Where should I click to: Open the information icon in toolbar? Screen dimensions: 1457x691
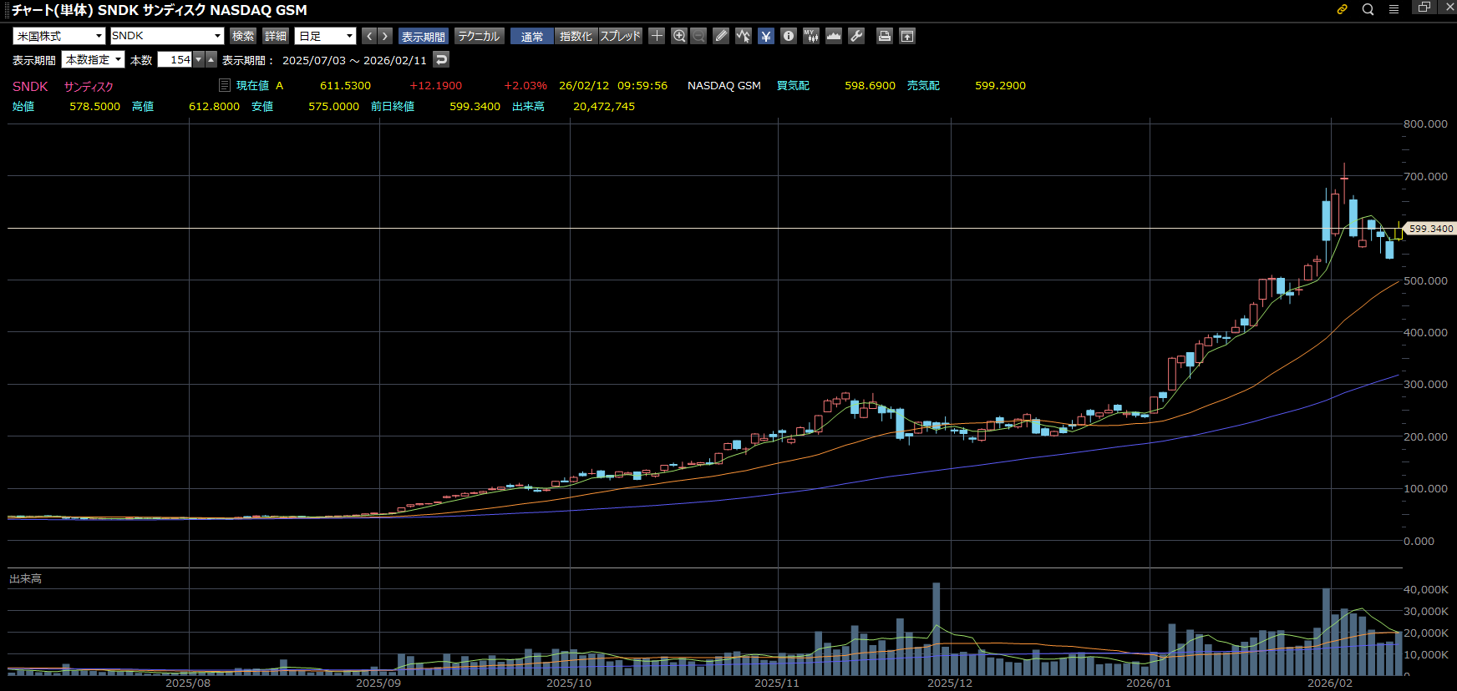[788, 36]
